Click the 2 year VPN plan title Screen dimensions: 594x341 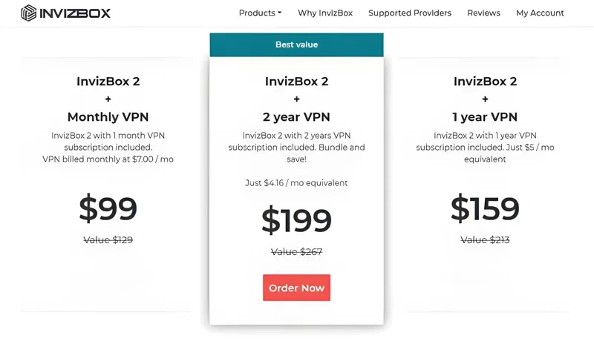pos(296,116)
